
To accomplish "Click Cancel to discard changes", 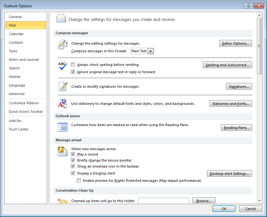I will (250, 209).
